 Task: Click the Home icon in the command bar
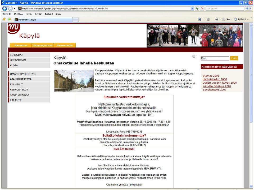(x=199, y=19)
